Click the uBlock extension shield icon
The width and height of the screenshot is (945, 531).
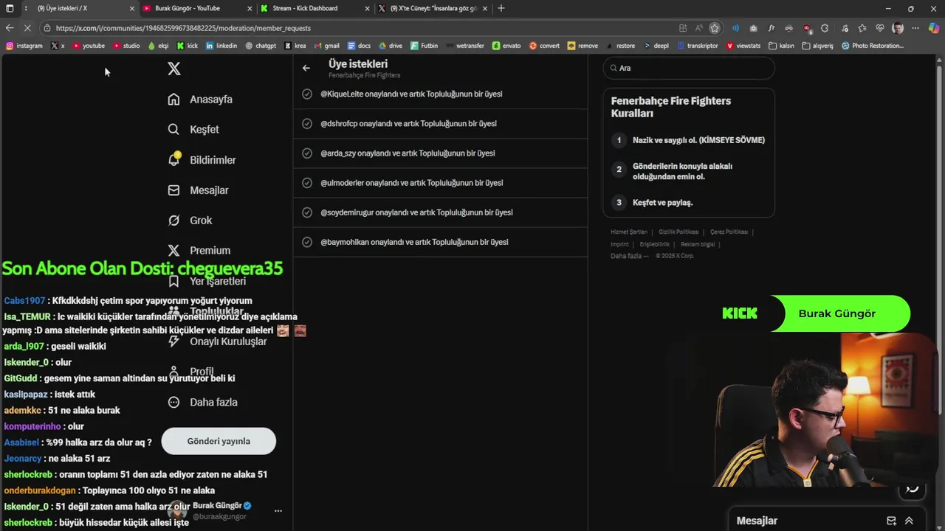(807, 28)
